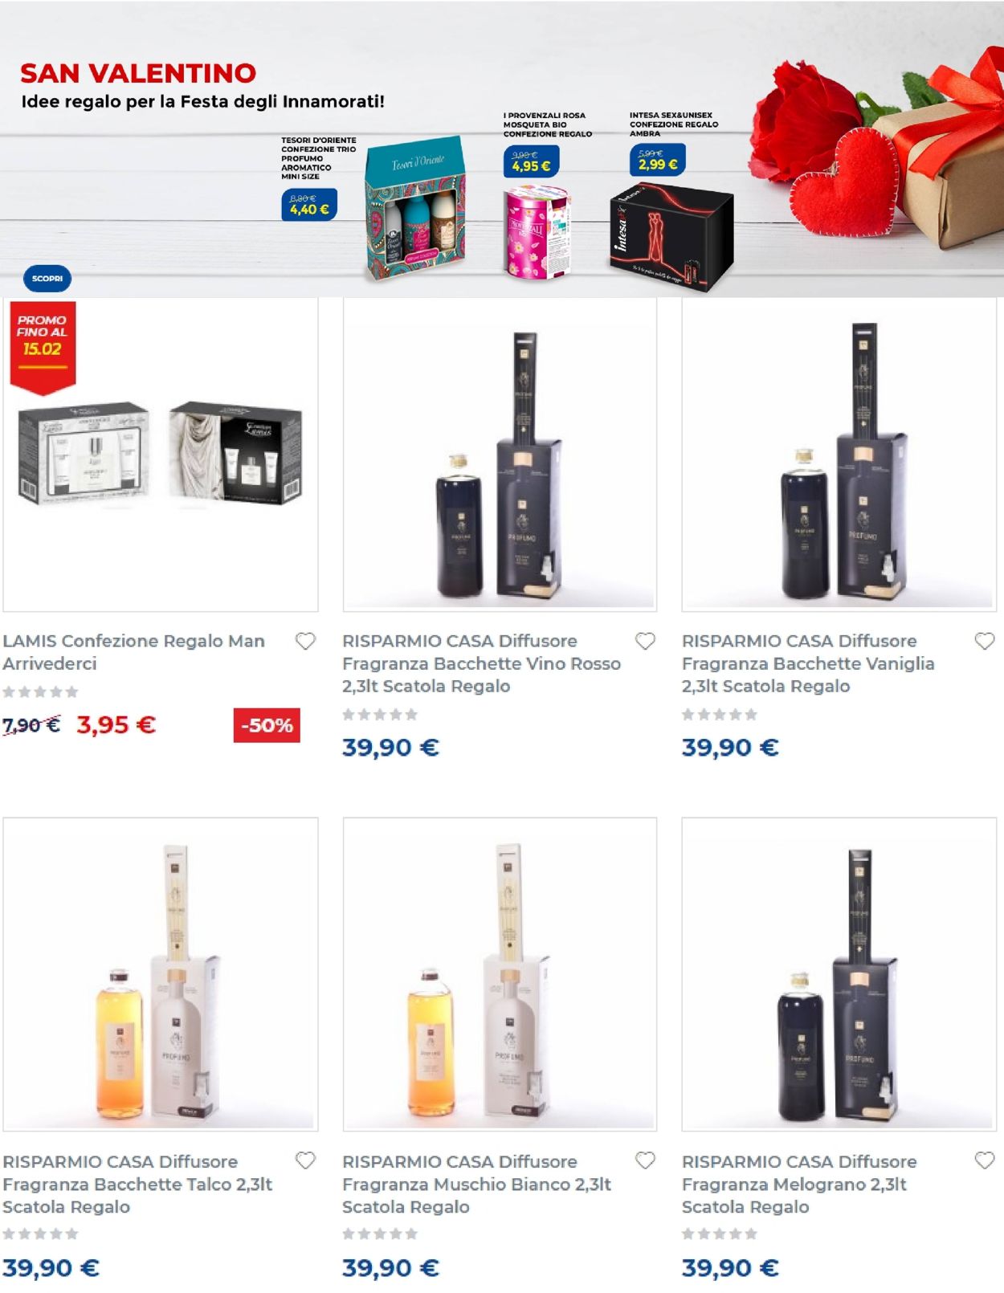The height and width of the screenshot is (1293, 1004).
Task: Add LAMIS Confezione Regalo to wishlist
Action: tap(305, 642)
